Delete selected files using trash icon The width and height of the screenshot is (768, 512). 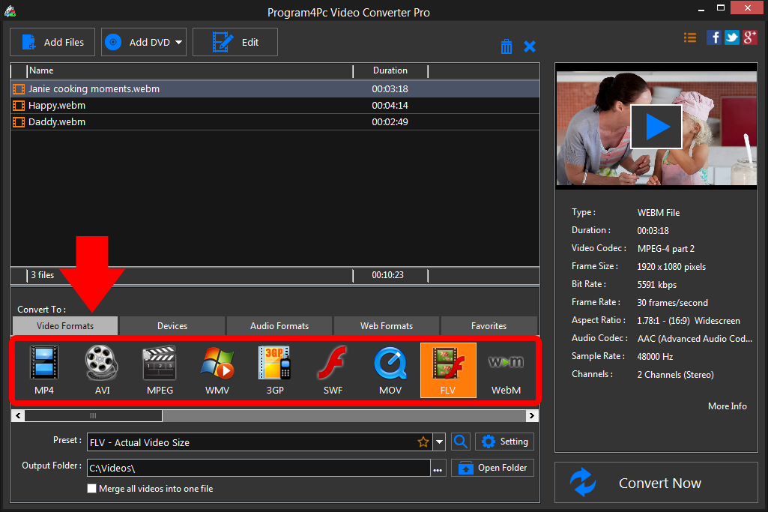(506, 46)
